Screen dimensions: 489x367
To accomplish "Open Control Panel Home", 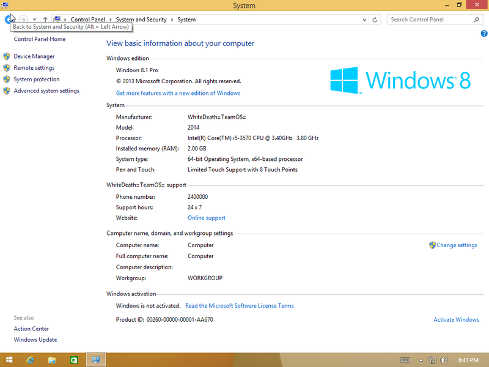I will 40,39.
